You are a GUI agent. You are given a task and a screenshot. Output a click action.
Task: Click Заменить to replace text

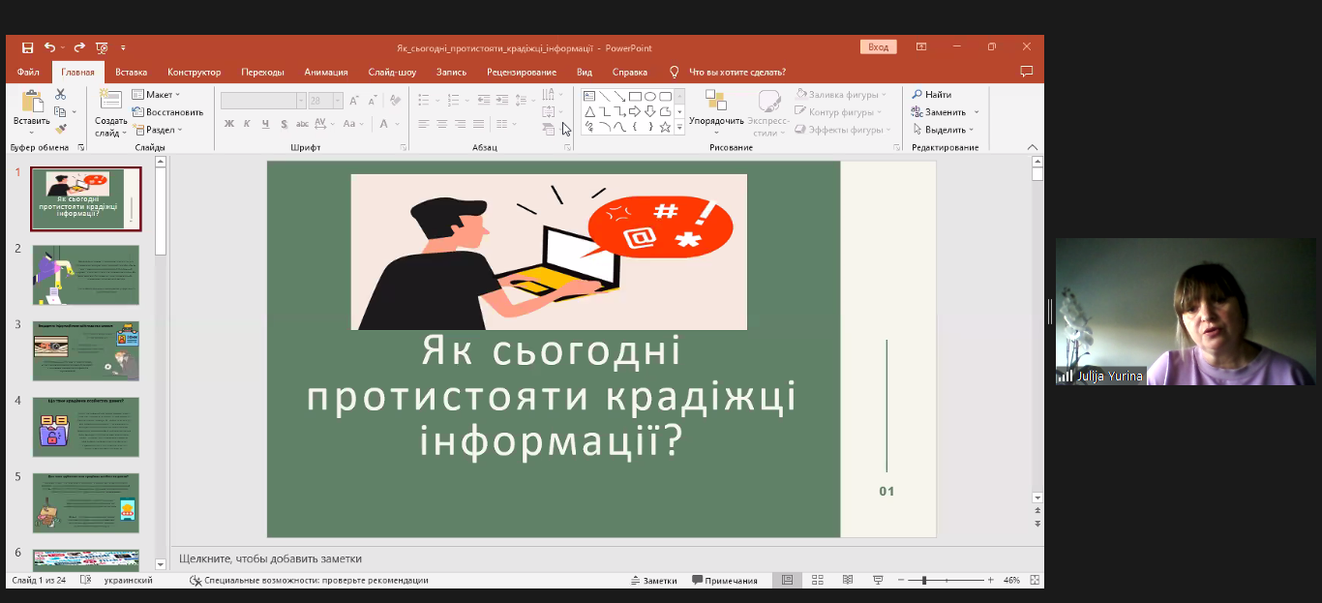pos(939,112)
